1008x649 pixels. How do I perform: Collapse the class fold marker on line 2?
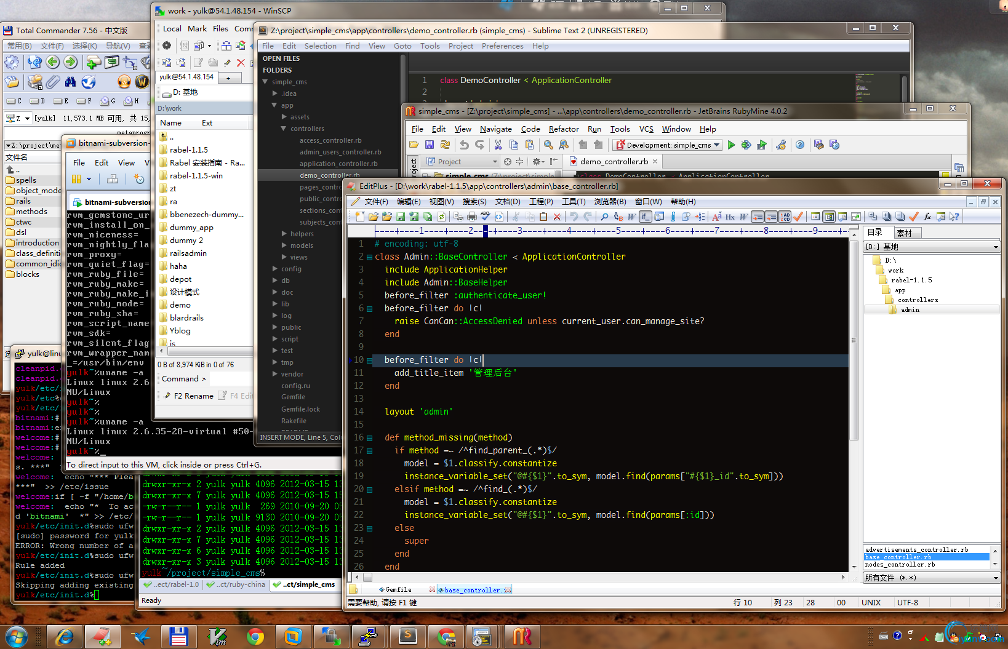click(x=369, y=257)
